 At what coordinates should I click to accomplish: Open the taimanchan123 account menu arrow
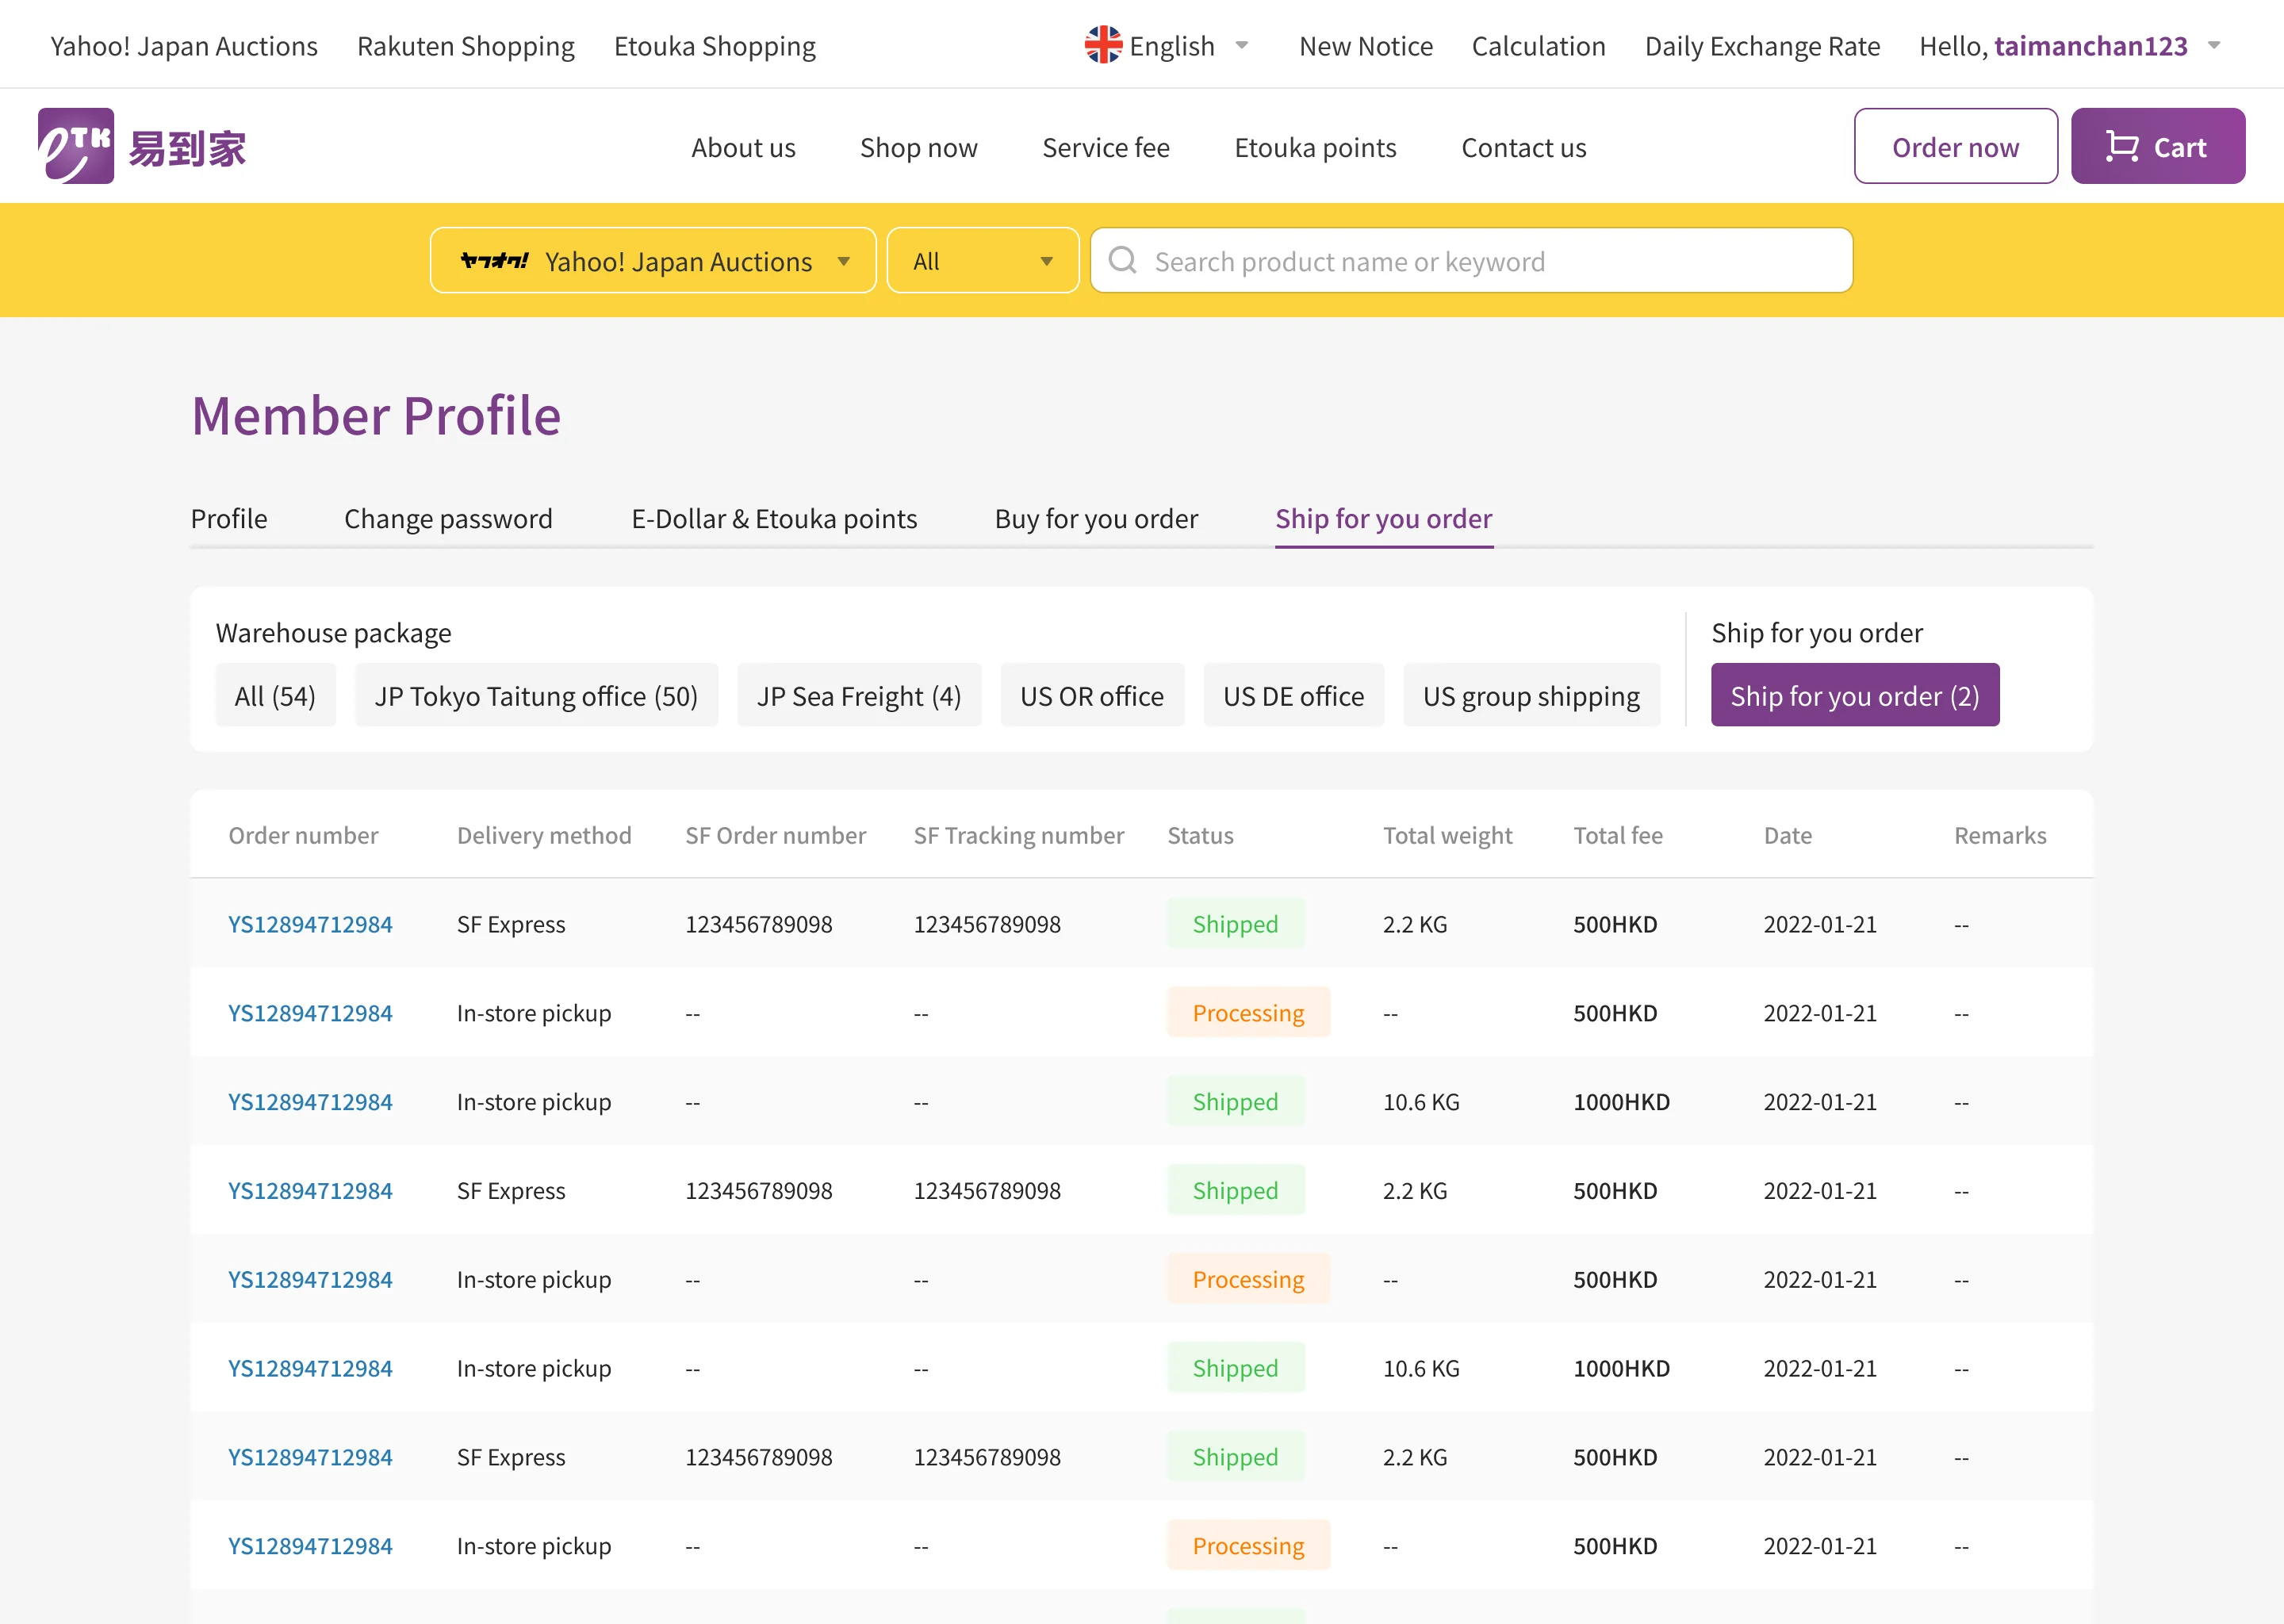pos(2214,46)
